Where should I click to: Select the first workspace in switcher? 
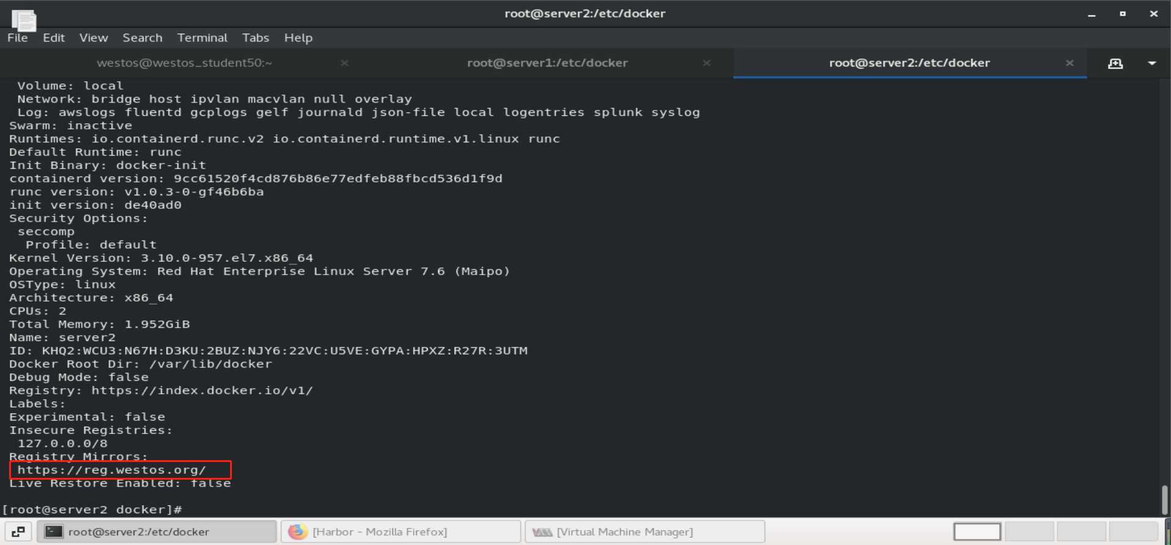click(977, 532)
